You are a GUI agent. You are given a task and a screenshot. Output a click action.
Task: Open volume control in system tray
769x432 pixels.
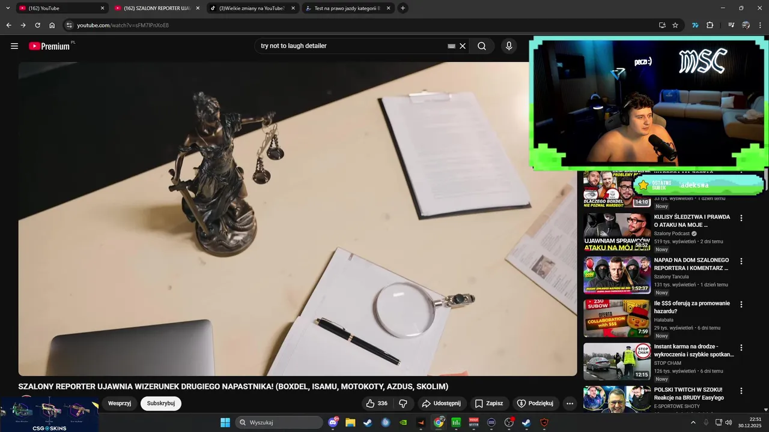729,422
